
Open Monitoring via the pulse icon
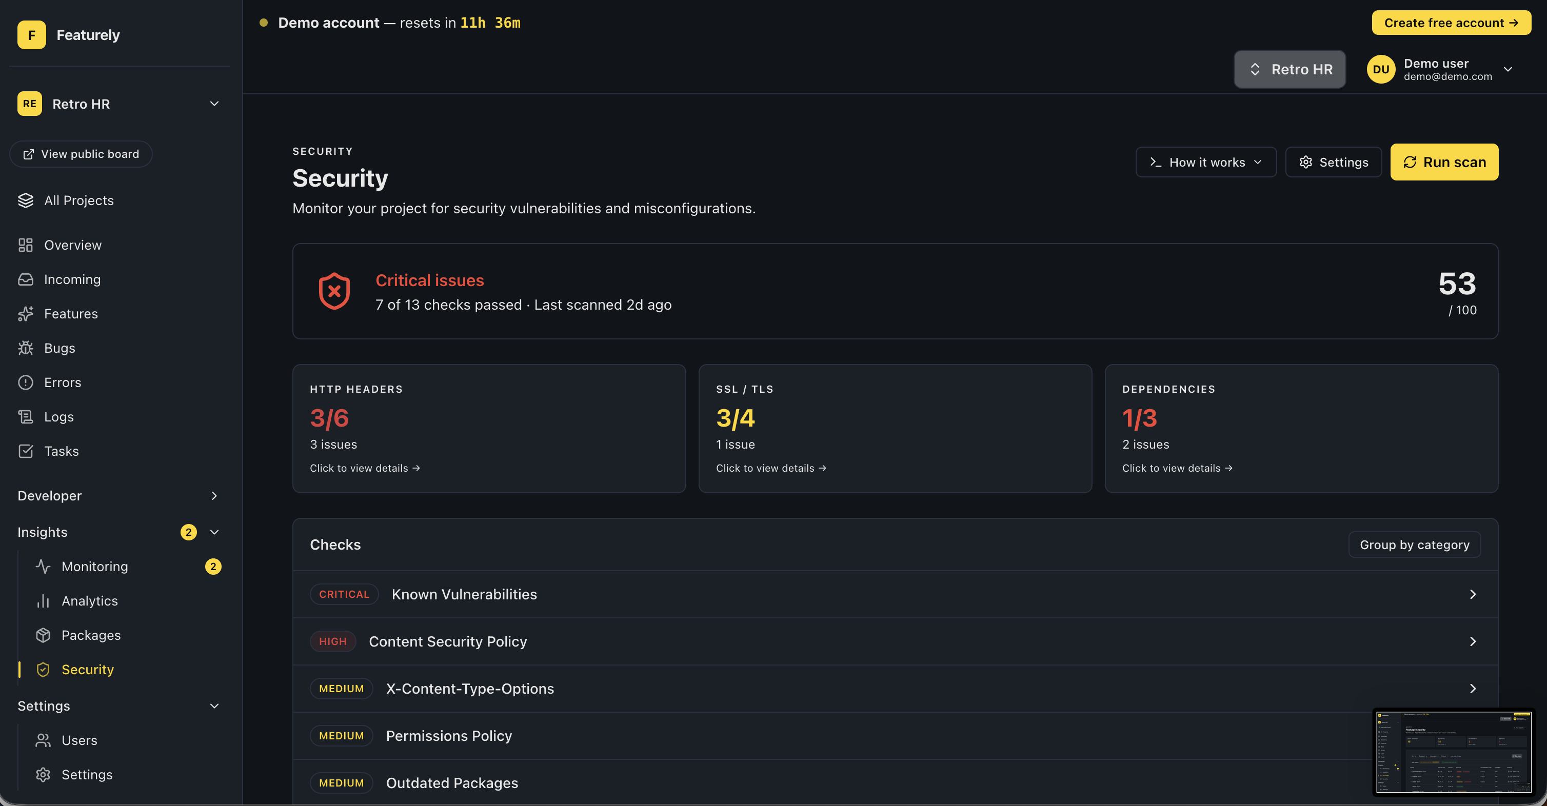click(x=43, y=567)
